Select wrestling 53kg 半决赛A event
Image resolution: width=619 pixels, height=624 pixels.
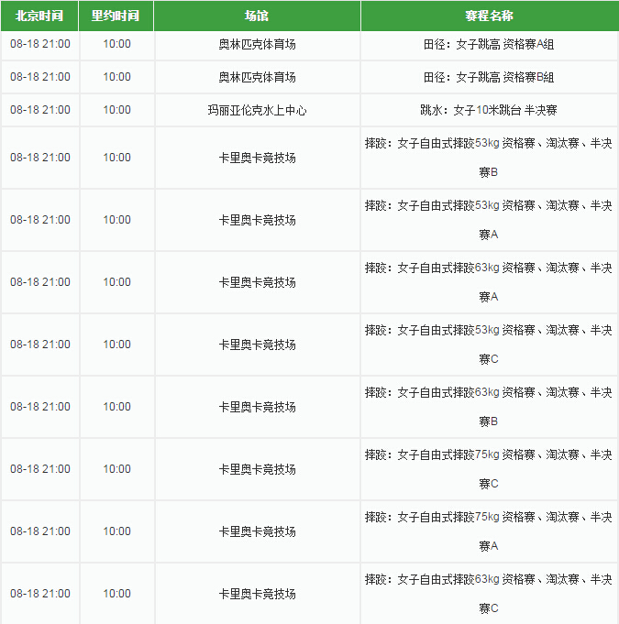pos(488,220)
